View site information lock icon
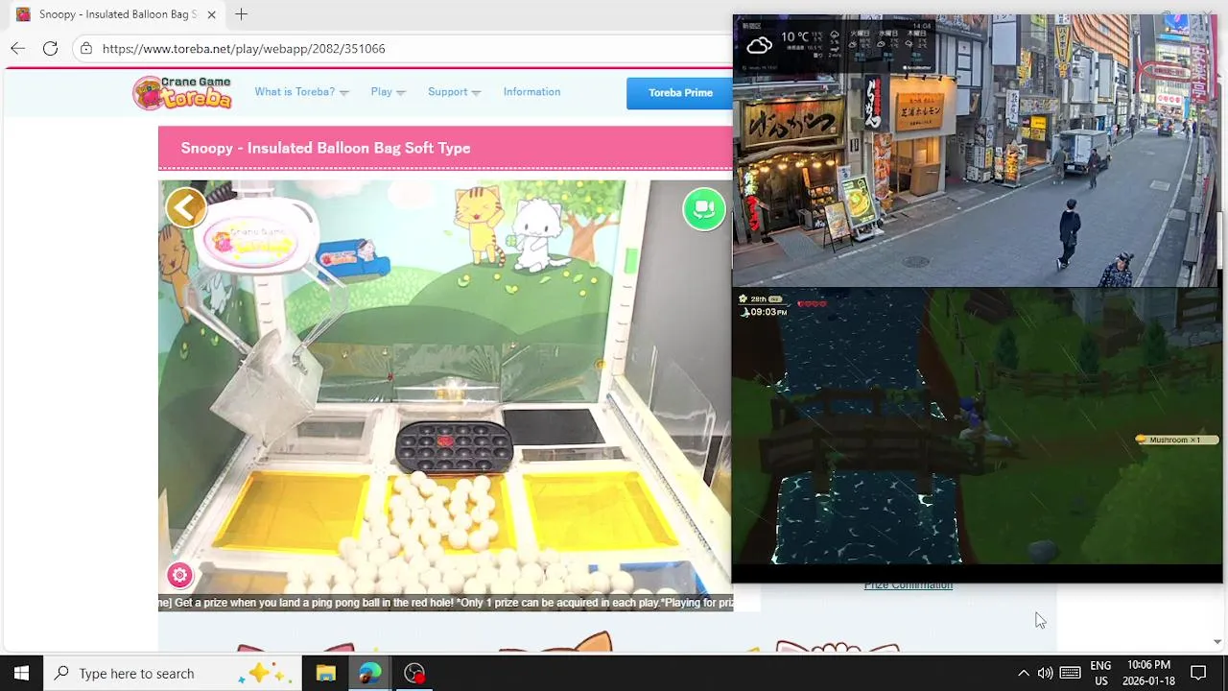 pyautogui.click(x=86, y=48)
